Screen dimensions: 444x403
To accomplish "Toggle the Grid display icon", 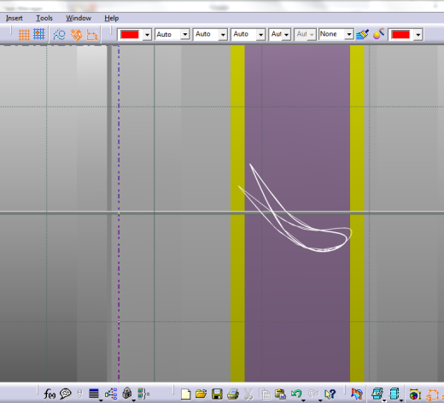I will click(24, 35).
